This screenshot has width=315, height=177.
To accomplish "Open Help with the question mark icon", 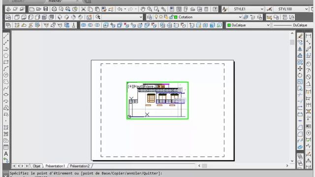I will point(215,9).
